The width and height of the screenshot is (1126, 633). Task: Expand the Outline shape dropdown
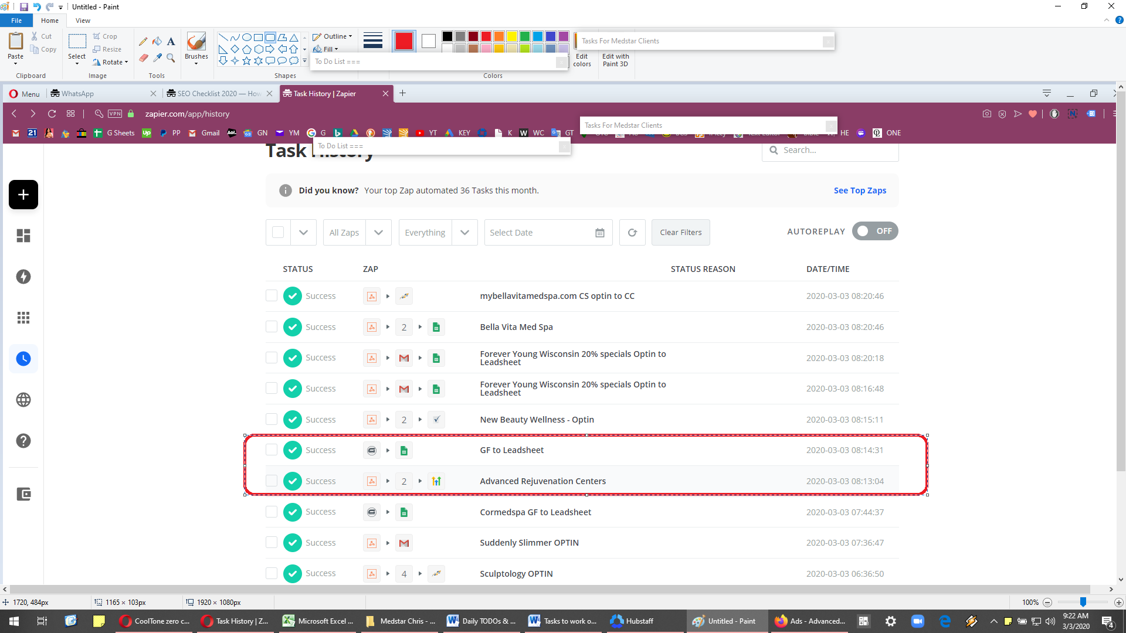(x=333, y=36)
